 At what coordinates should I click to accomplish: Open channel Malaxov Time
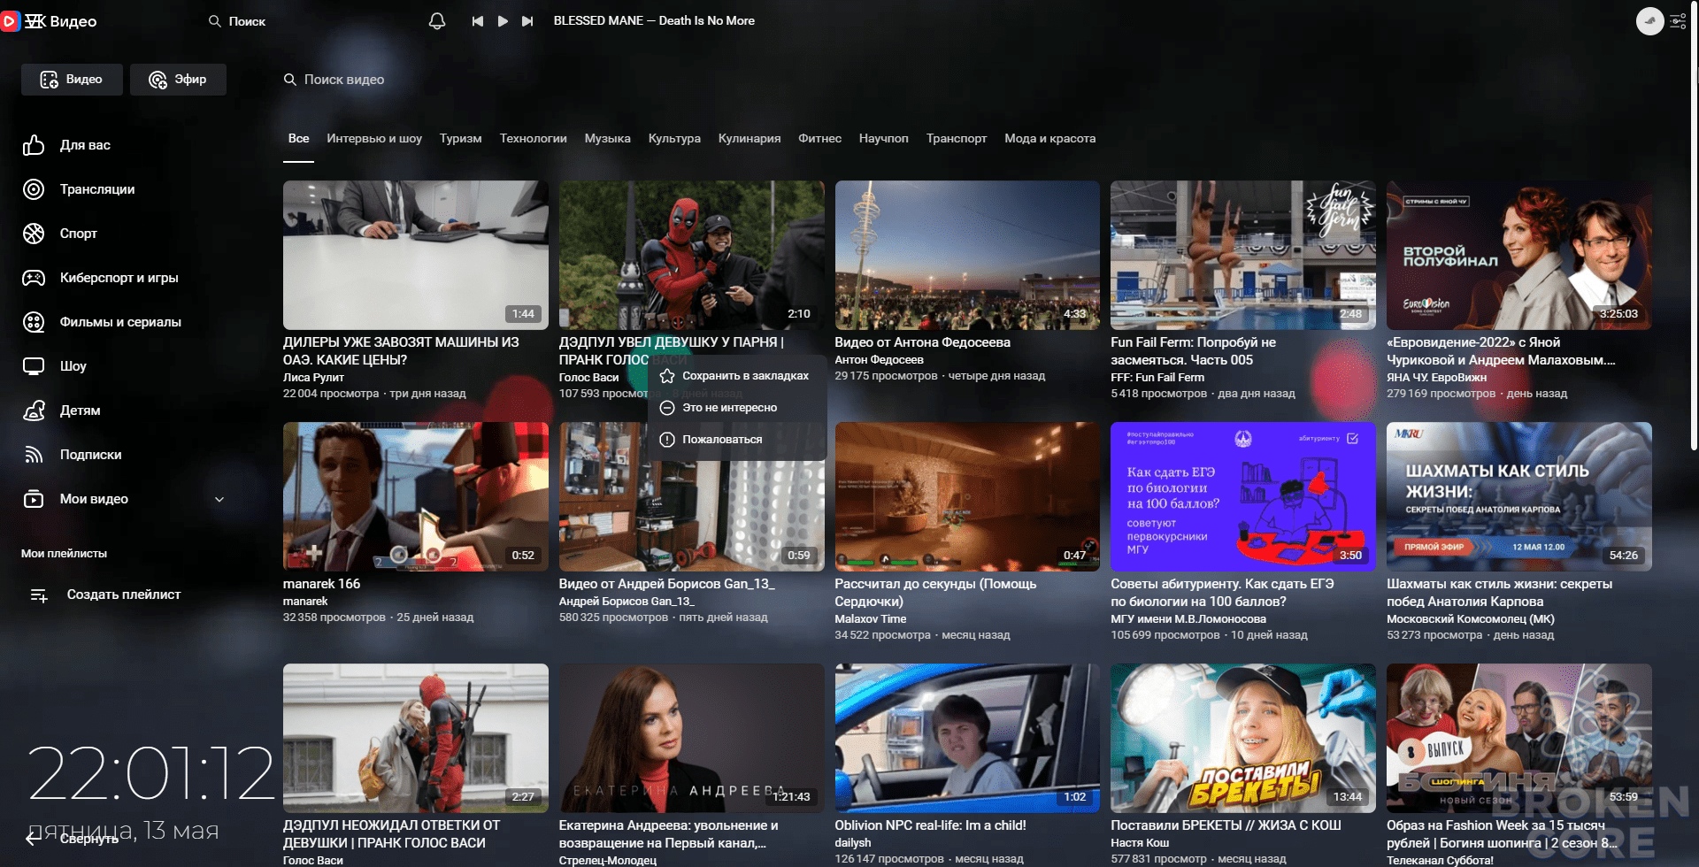(x=870, y=619)
